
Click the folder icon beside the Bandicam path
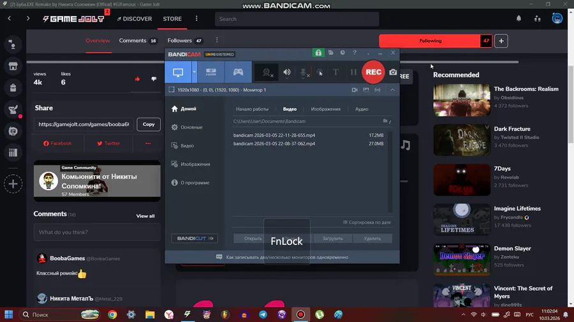(x=385, y=121)
